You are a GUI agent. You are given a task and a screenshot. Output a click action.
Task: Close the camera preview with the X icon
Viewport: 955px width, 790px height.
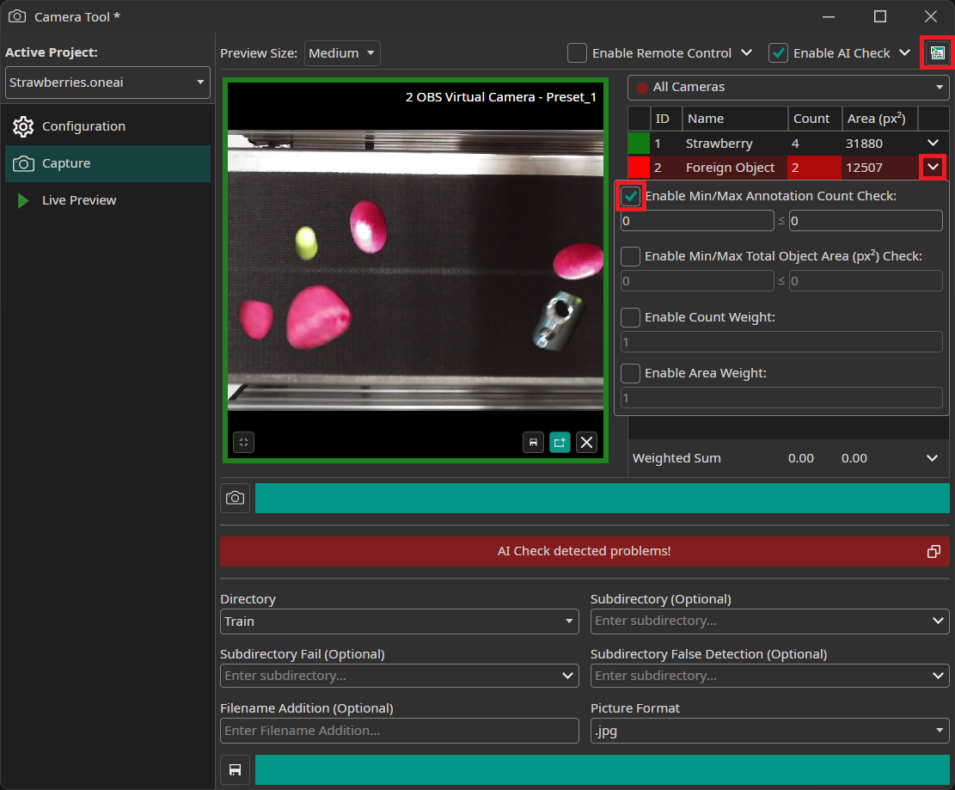(x=586, y=442)
